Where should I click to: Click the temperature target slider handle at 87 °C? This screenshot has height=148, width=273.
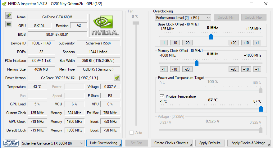click(261, 109)
